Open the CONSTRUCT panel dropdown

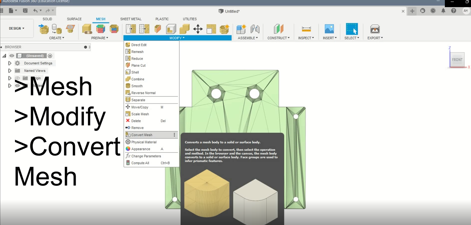pyautogui.click(x=278, y=38)
